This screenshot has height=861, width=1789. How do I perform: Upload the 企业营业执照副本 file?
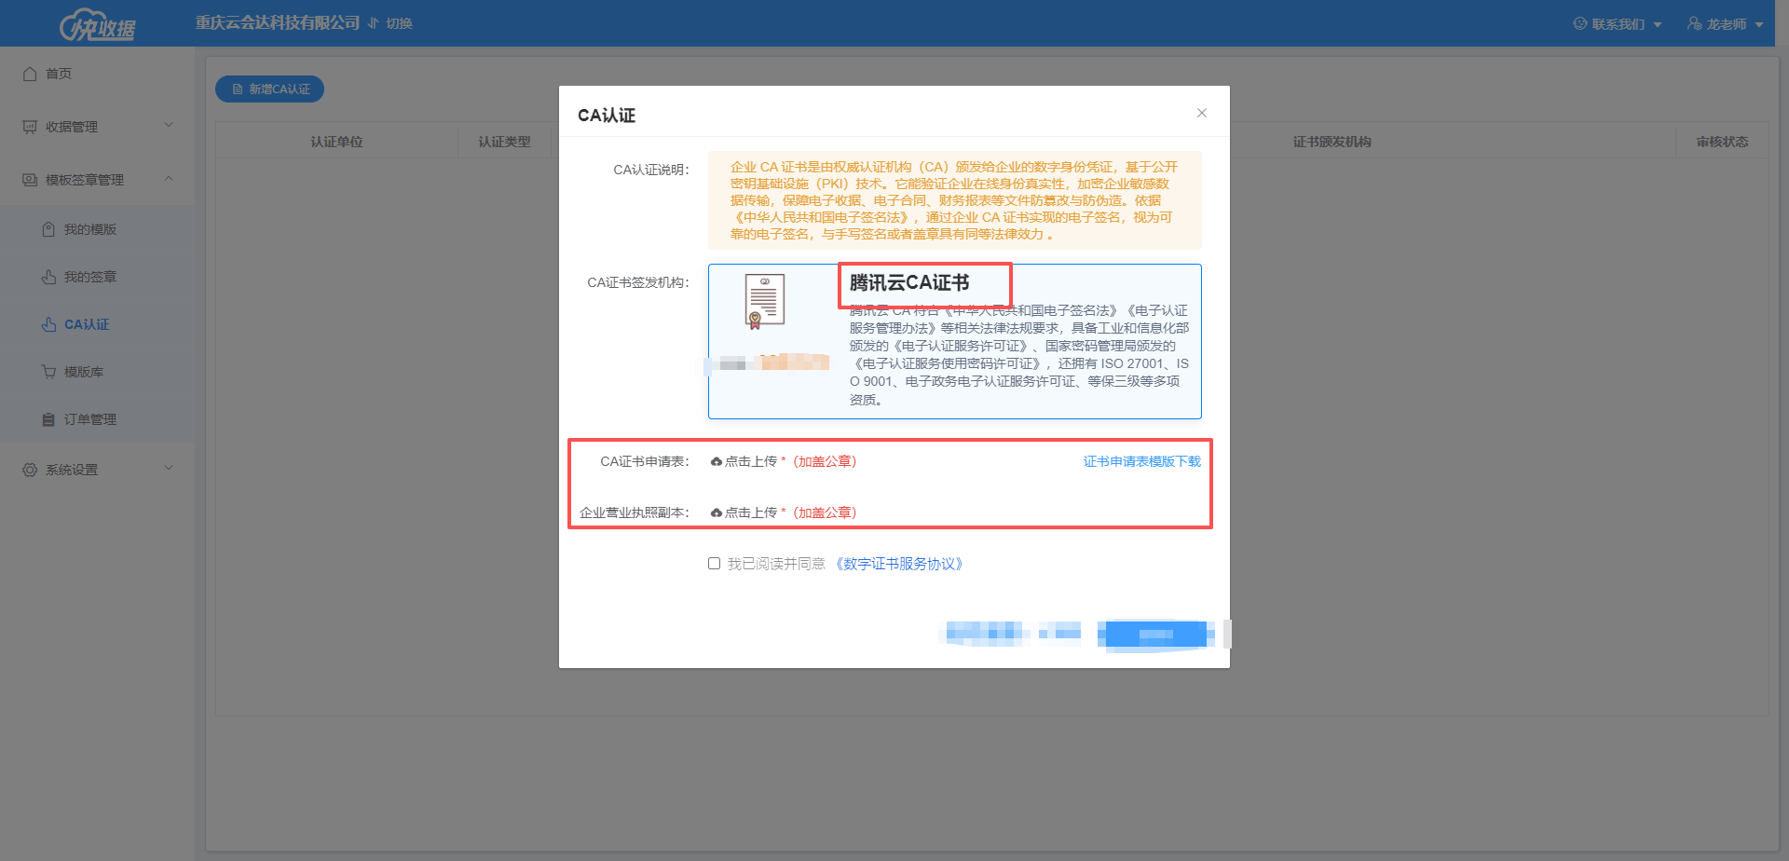(x=744, y=512)
